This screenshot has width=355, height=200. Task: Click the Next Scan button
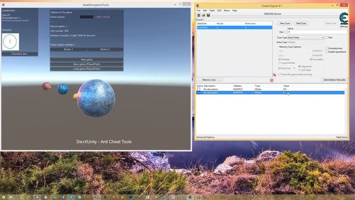pos(301,23)
